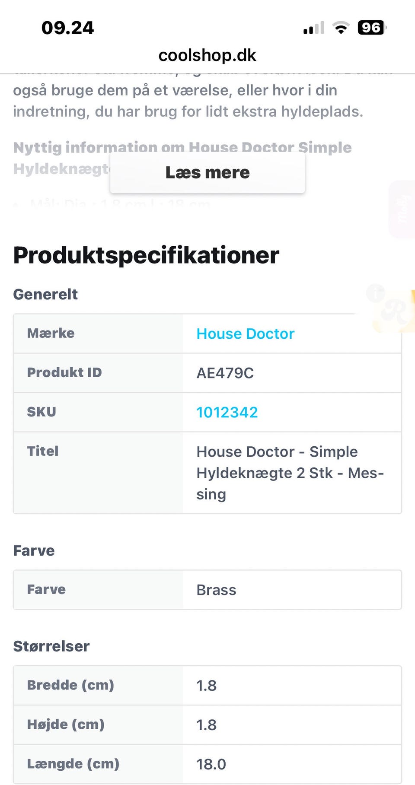Tap the Længde value 18.0

(x=211, y=764)
